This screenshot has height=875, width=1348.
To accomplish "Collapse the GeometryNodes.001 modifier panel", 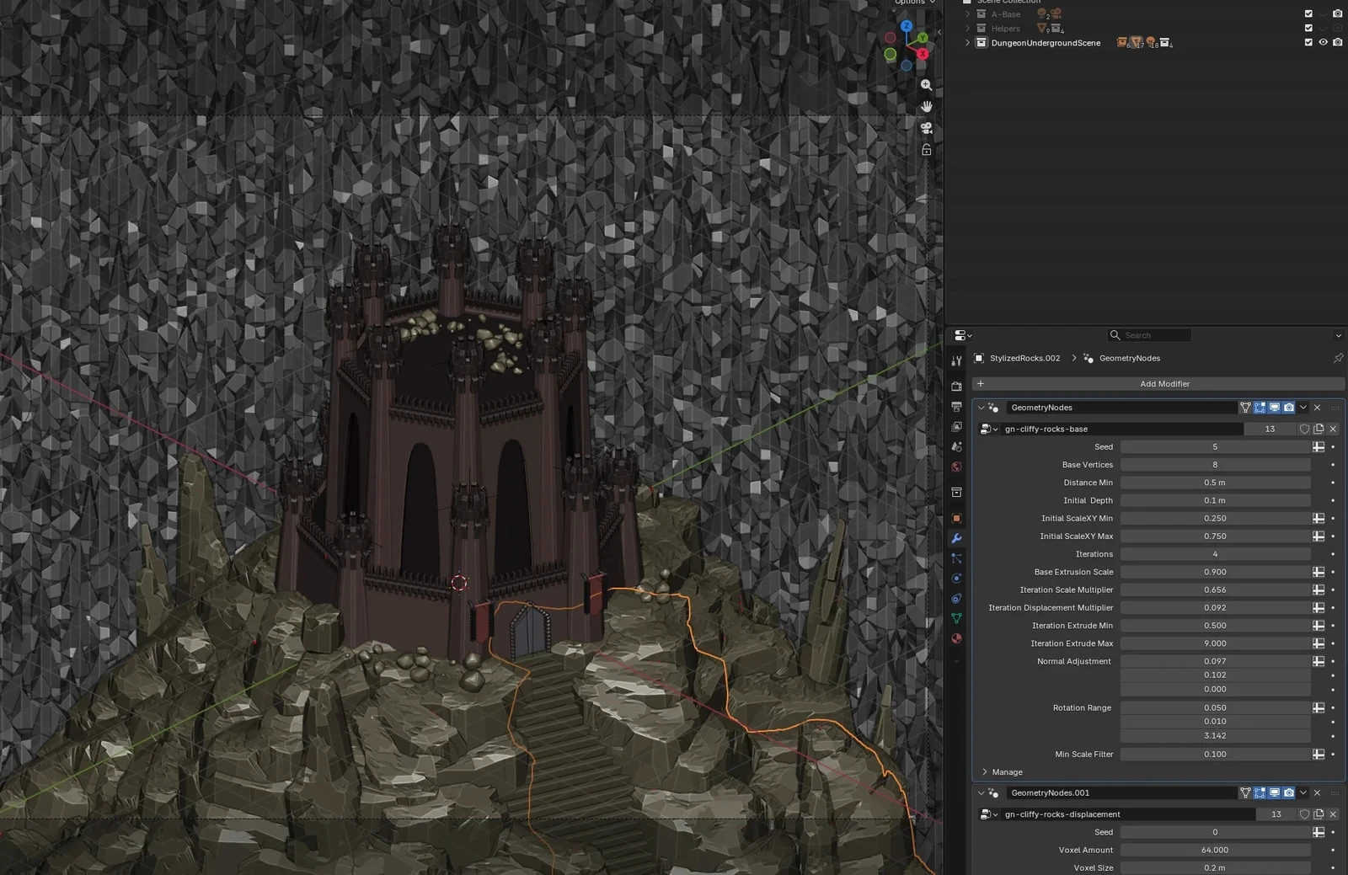I will (x=981, y=792).
